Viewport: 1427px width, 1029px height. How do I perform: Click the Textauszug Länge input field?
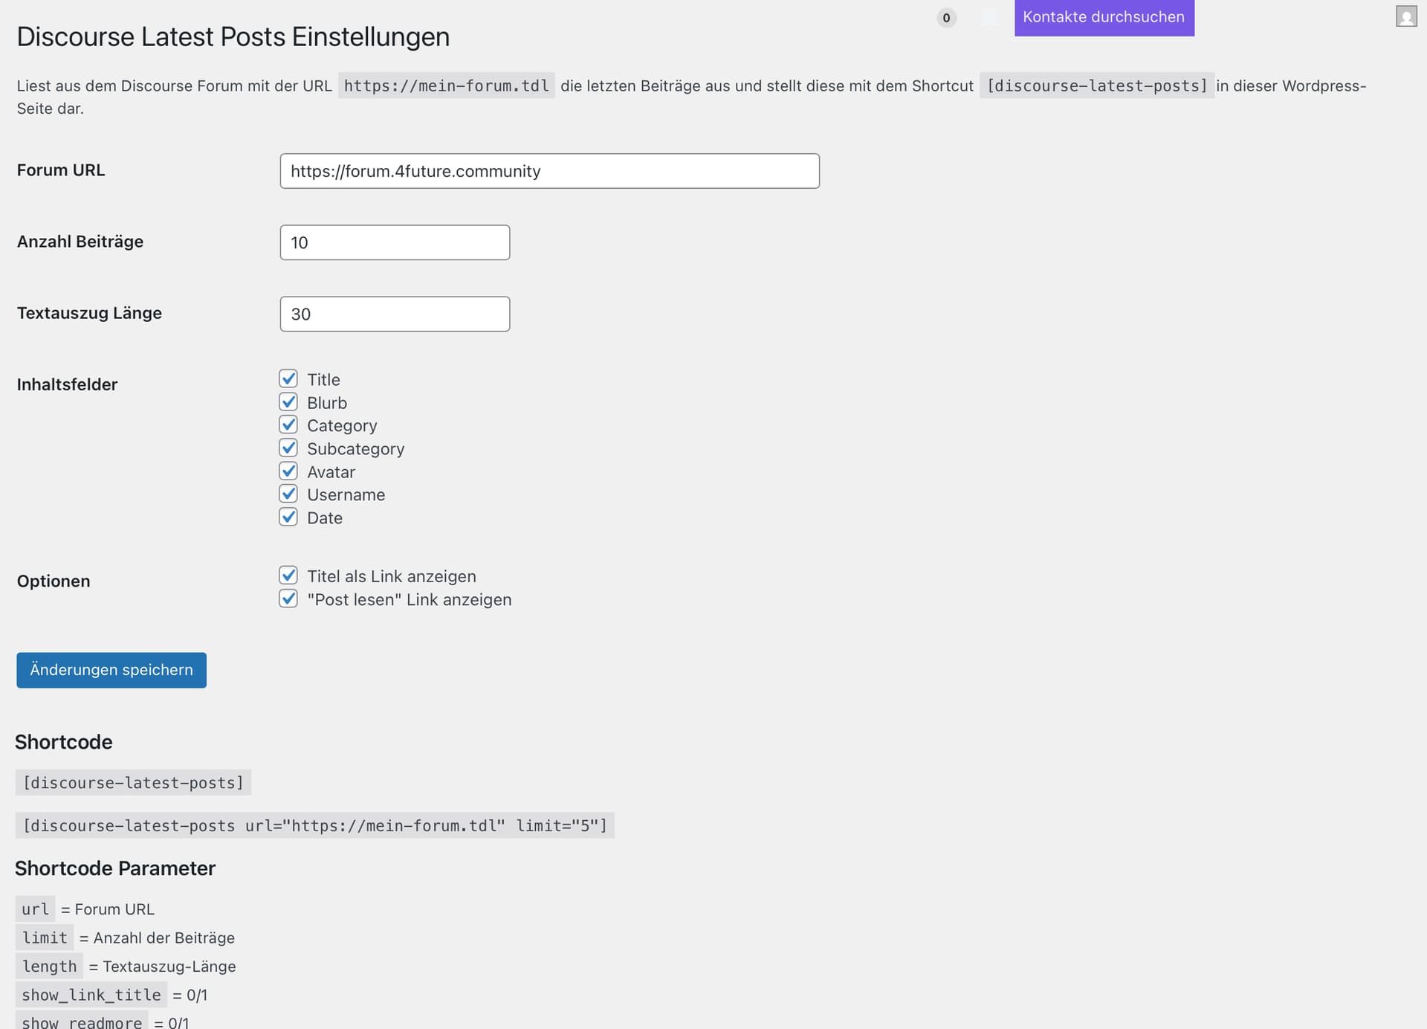395,314
